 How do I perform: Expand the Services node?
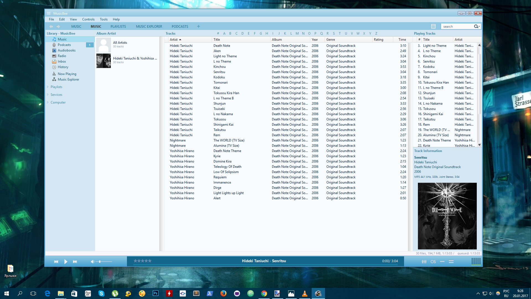(48, 95)
